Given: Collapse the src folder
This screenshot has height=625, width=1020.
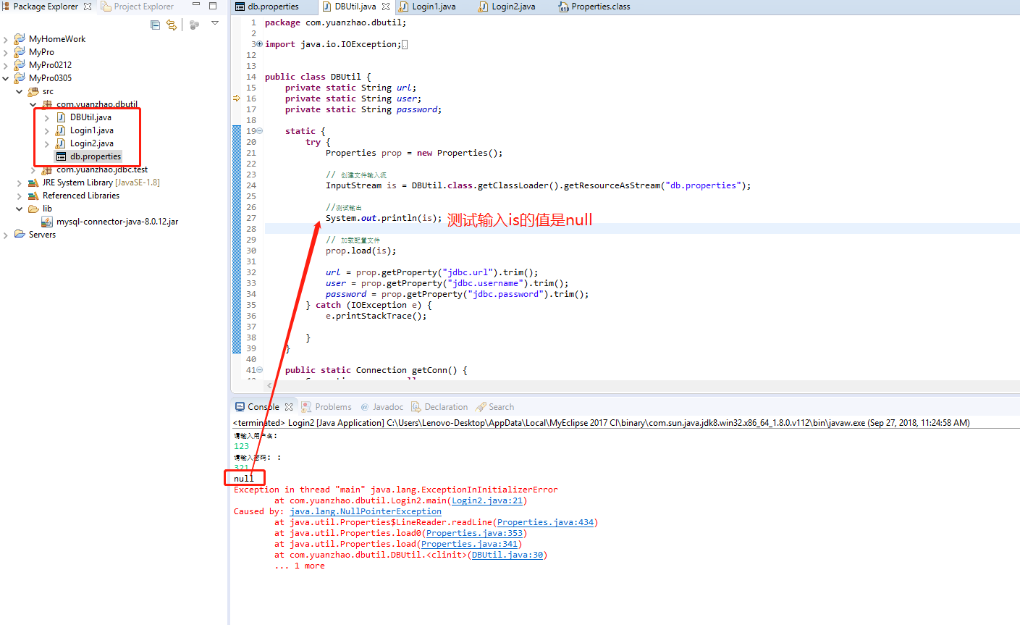Looking at the screenshot, I should click(19, 91).
